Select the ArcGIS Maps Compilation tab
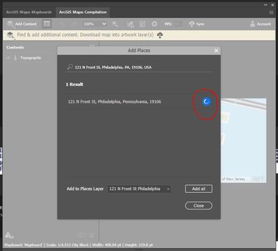The image size is (278, 251). 83,12
